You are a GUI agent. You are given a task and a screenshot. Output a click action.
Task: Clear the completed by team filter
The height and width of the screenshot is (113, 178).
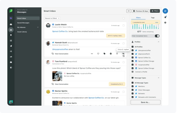(157, 22)
